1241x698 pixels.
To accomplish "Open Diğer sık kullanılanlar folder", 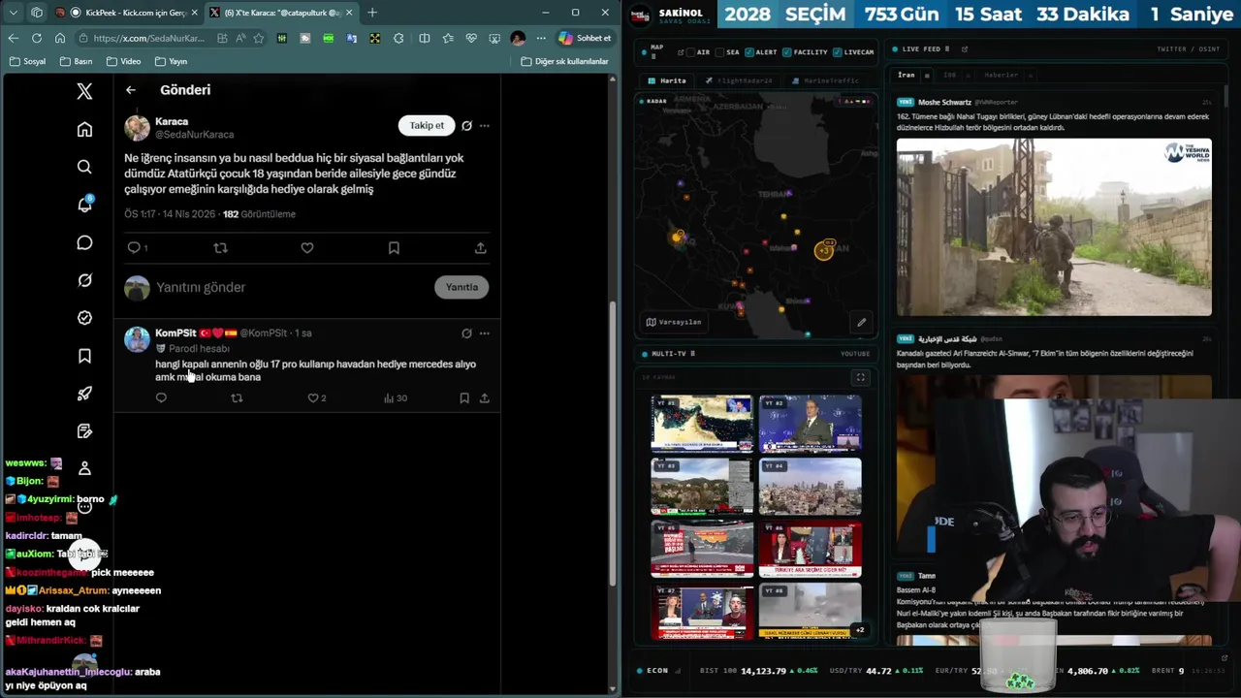I will pyautogui.click(x=564, y=61).
